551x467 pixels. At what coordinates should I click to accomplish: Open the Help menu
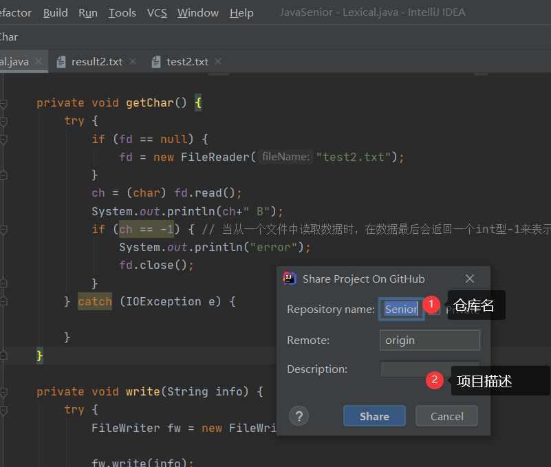(241, 12)
